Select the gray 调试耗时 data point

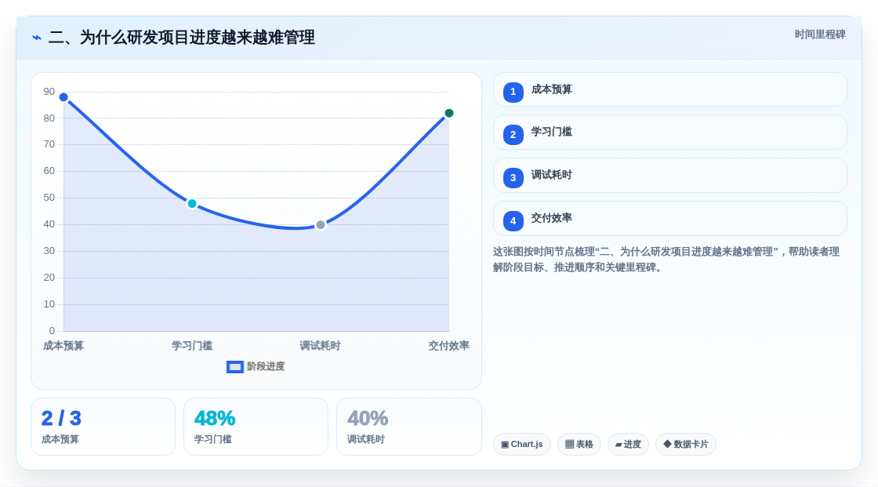321,225
